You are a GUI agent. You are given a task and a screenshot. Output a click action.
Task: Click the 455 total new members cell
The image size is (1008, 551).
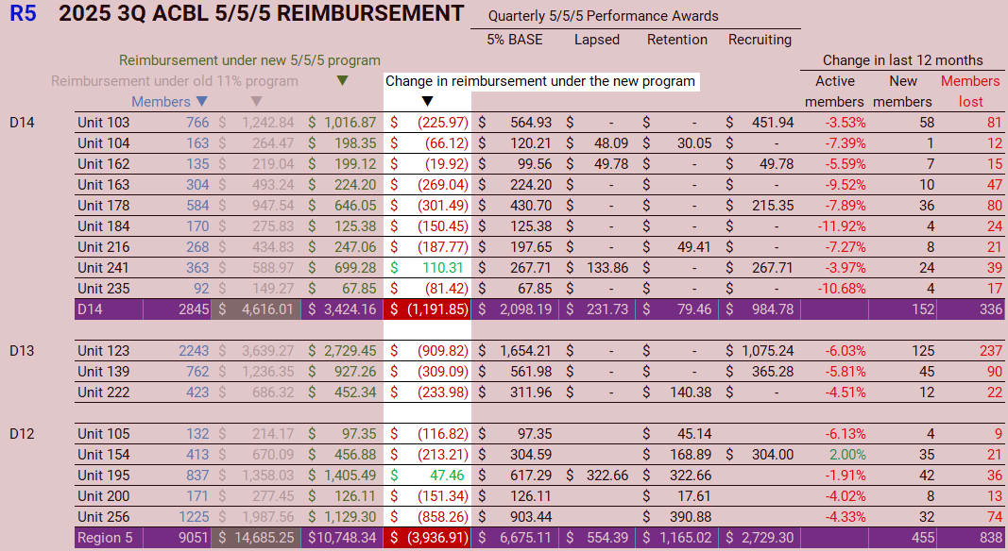click(x=923, y=538)
